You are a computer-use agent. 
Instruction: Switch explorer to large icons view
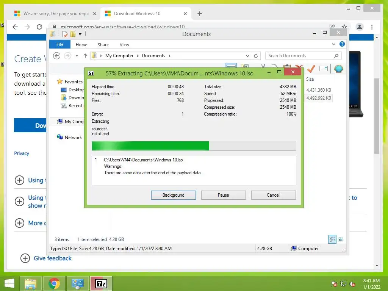(x=341, y=239)
